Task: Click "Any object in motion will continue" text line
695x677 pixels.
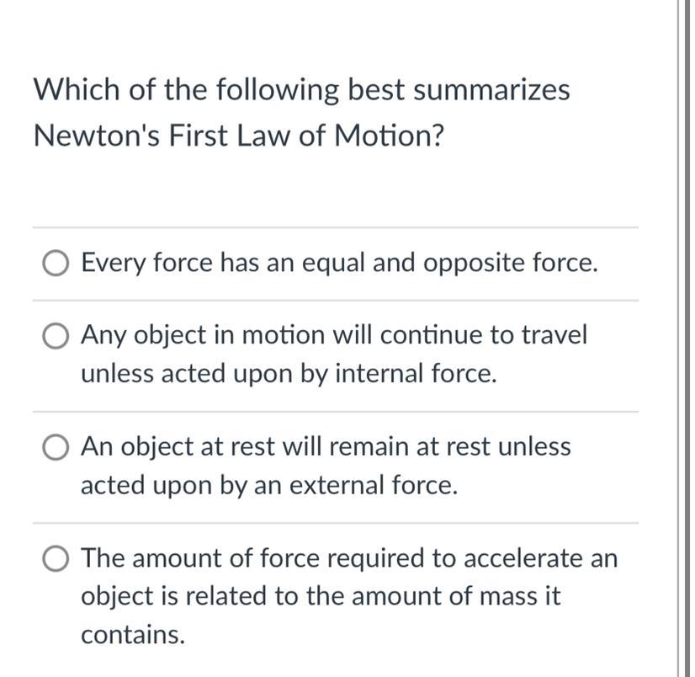Action: pos(334,335)
